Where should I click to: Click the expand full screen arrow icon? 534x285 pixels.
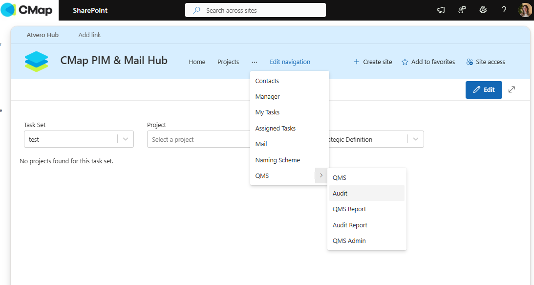point(512,89)
